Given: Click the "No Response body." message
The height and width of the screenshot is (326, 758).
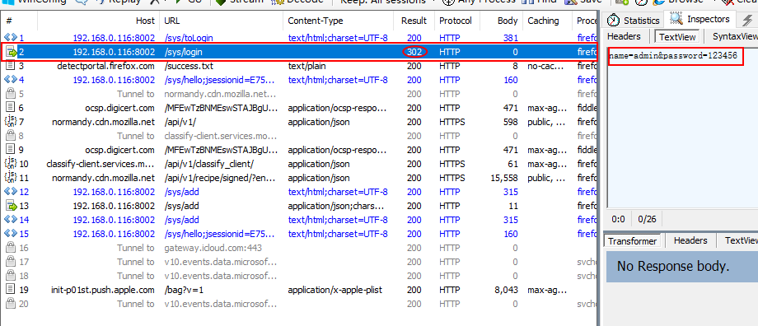Looking at the screenshot, I should (x=673, y=267).
